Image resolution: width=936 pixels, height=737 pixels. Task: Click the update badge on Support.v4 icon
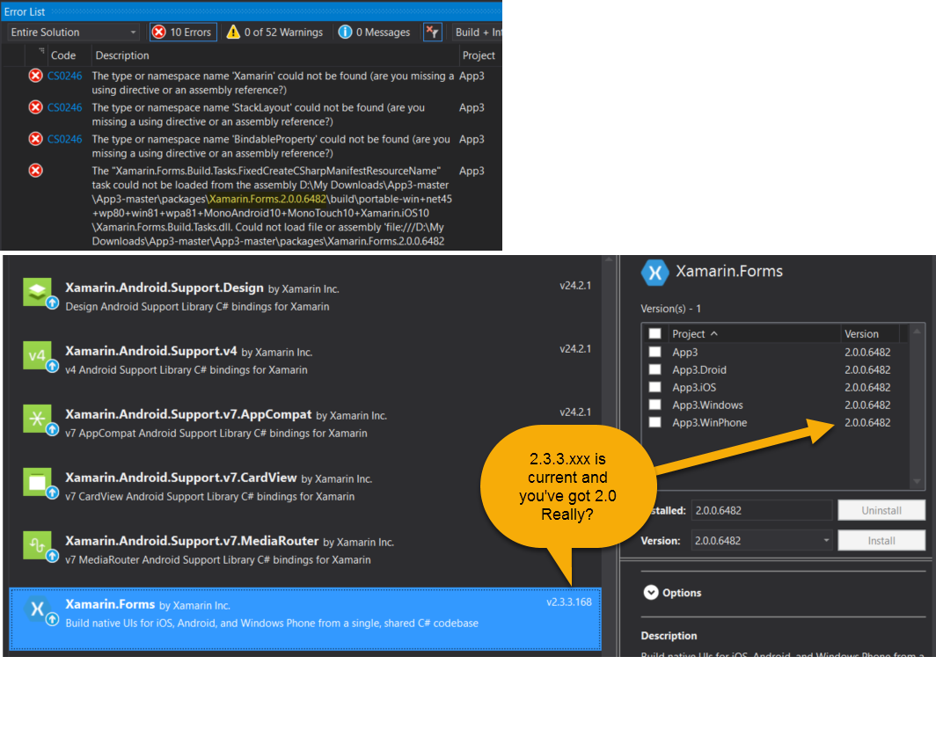click(53, 366)
